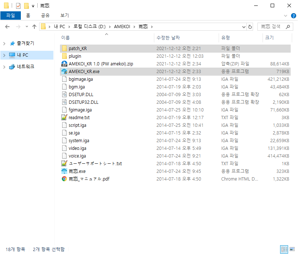
Task: Select 즐겨찾기 in the navigation pane
Action: tap(26, 43)
